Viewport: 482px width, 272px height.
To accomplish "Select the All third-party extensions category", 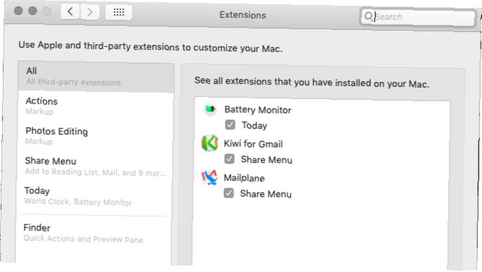I will click(x=96, y=77).
